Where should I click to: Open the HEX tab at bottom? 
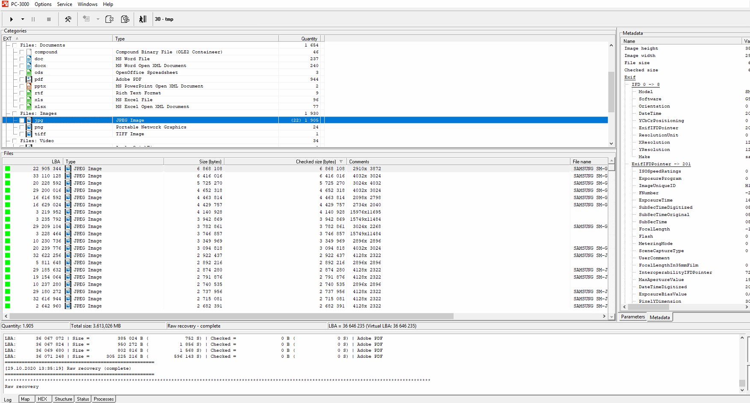pyautogui.click(x=42, y=399)
